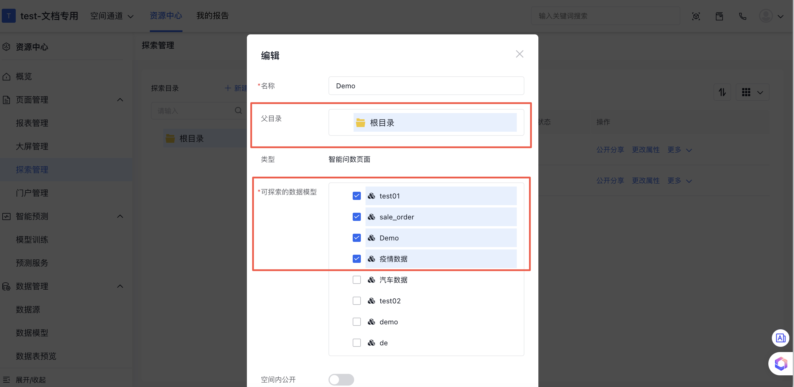Image resolution: width=794 pixels, height=387 pixels.
Task: Click the 数据管理 database icon
Action: point(6,286)
